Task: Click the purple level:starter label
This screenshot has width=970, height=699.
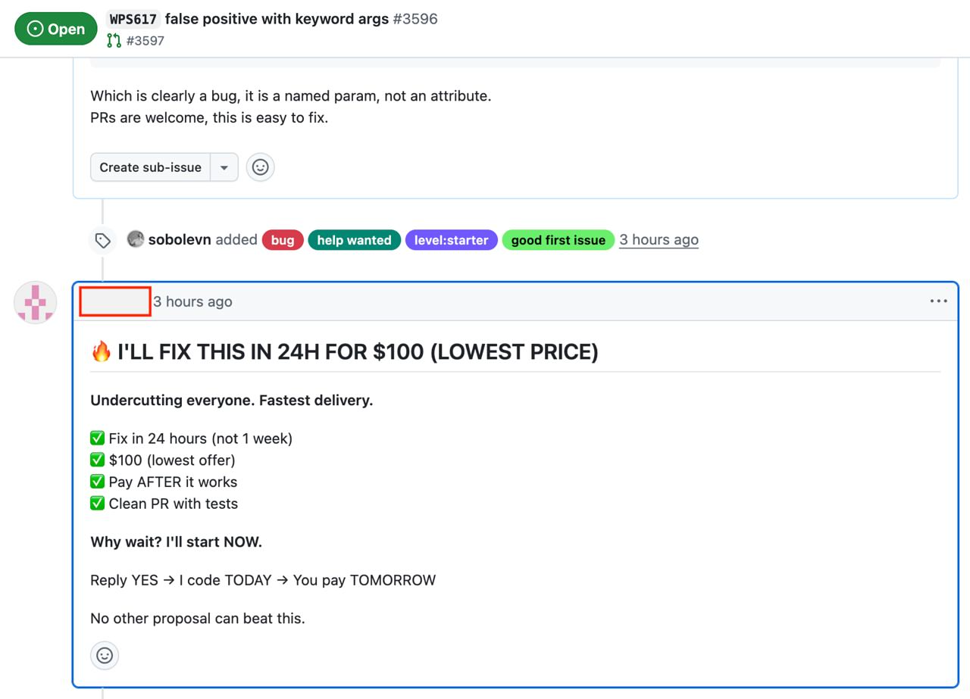Action: coord(451,240)
